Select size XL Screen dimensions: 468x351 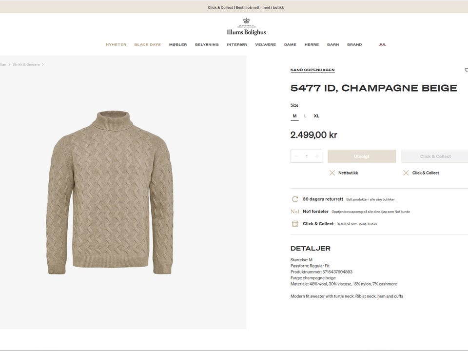coord(316,116)
